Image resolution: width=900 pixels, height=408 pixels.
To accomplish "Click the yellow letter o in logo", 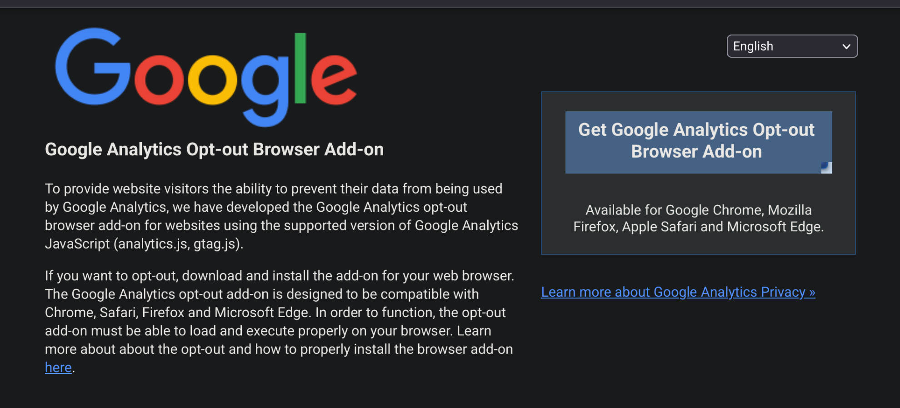I will [212, 80].
